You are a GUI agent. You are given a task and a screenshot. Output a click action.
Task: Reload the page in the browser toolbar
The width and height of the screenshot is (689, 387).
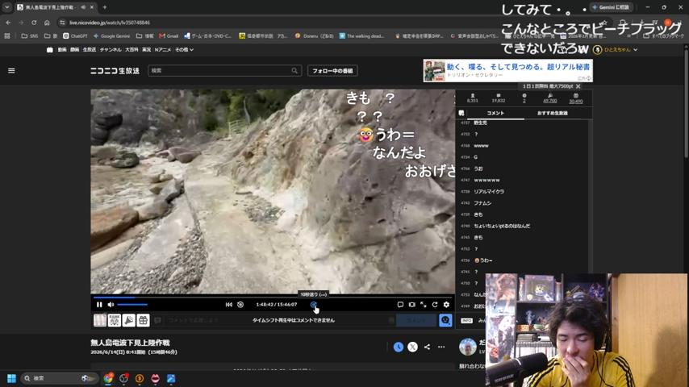point(34,23)
